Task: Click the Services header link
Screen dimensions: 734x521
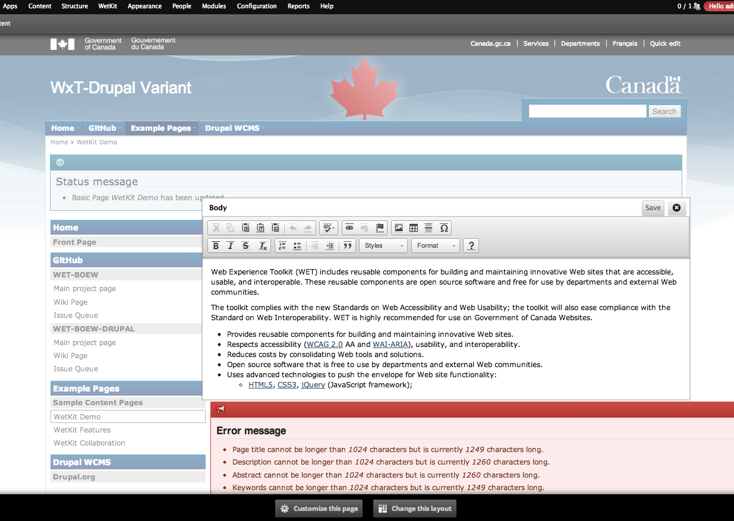Action: 536,43
